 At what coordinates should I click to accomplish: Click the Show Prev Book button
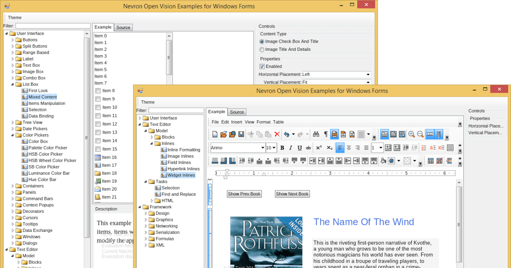pyautogui.click(x=244, y=194)
